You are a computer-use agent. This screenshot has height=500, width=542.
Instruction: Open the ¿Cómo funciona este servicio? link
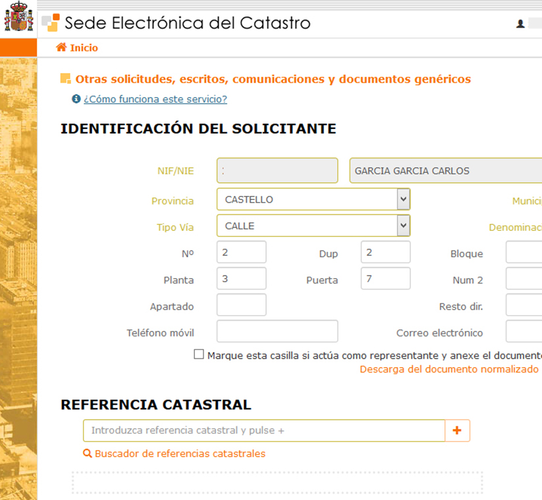pos(155,99)
